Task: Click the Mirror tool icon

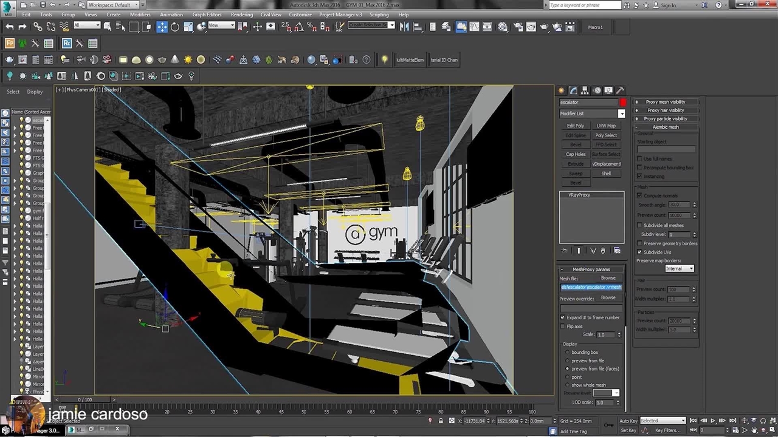Action: tap(404, 27)
